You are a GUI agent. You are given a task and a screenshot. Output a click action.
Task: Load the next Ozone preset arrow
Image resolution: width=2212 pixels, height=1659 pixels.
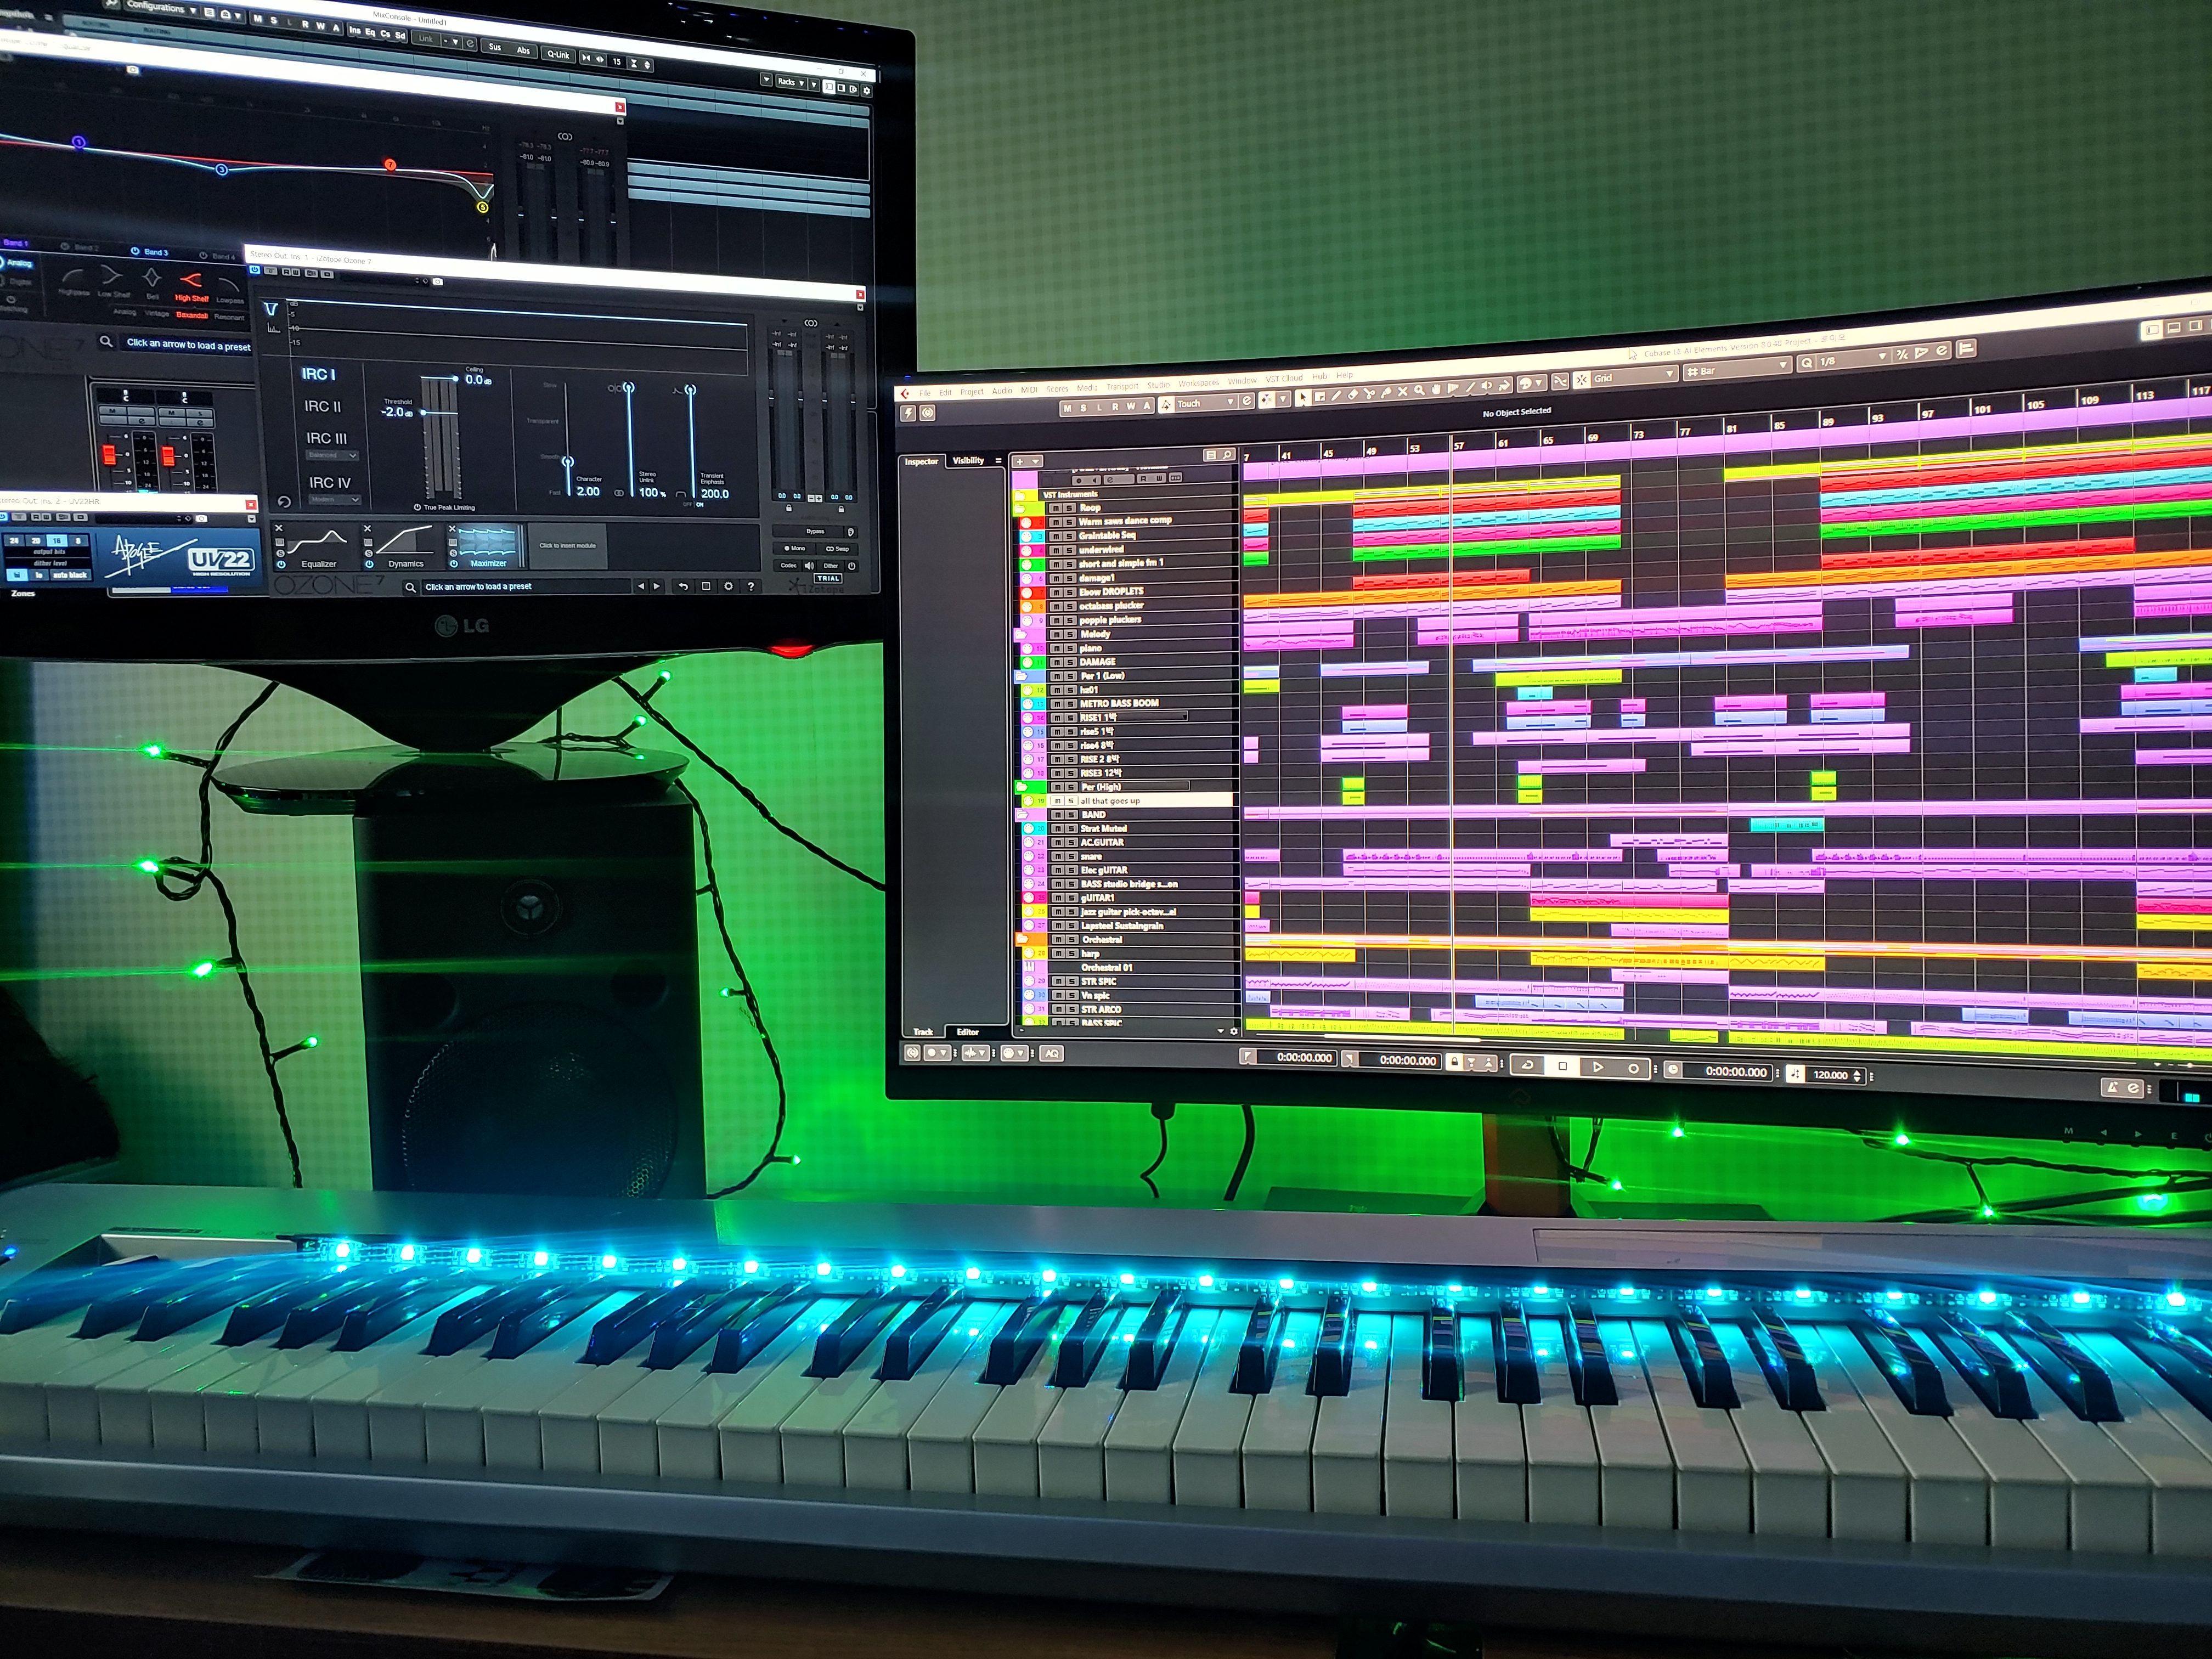coord(657,586)
